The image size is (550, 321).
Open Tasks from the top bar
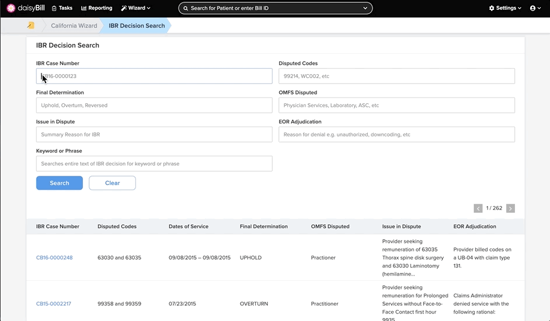[62, 8]
